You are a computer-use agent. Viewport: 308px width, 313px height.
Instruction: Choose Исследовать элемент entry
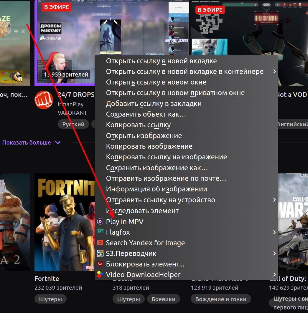[x=187, y=211]
